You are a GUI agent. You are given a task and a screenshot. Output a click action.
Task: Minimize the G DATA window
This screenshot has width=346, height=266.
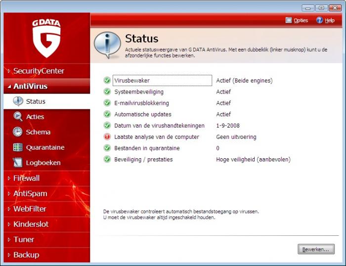(x=308, y=8)
